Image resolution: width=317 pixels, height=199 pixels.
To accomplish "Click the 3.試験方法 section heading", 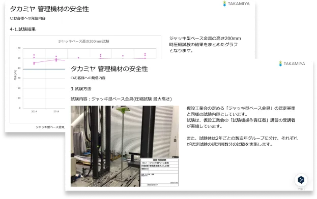I will pyautogui.click(x=81, y=89).
